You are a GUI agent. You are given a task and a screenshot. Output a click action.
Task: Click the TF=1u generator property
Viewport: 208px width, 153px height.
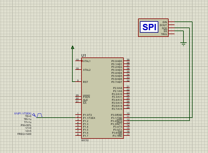click(28, 122)
